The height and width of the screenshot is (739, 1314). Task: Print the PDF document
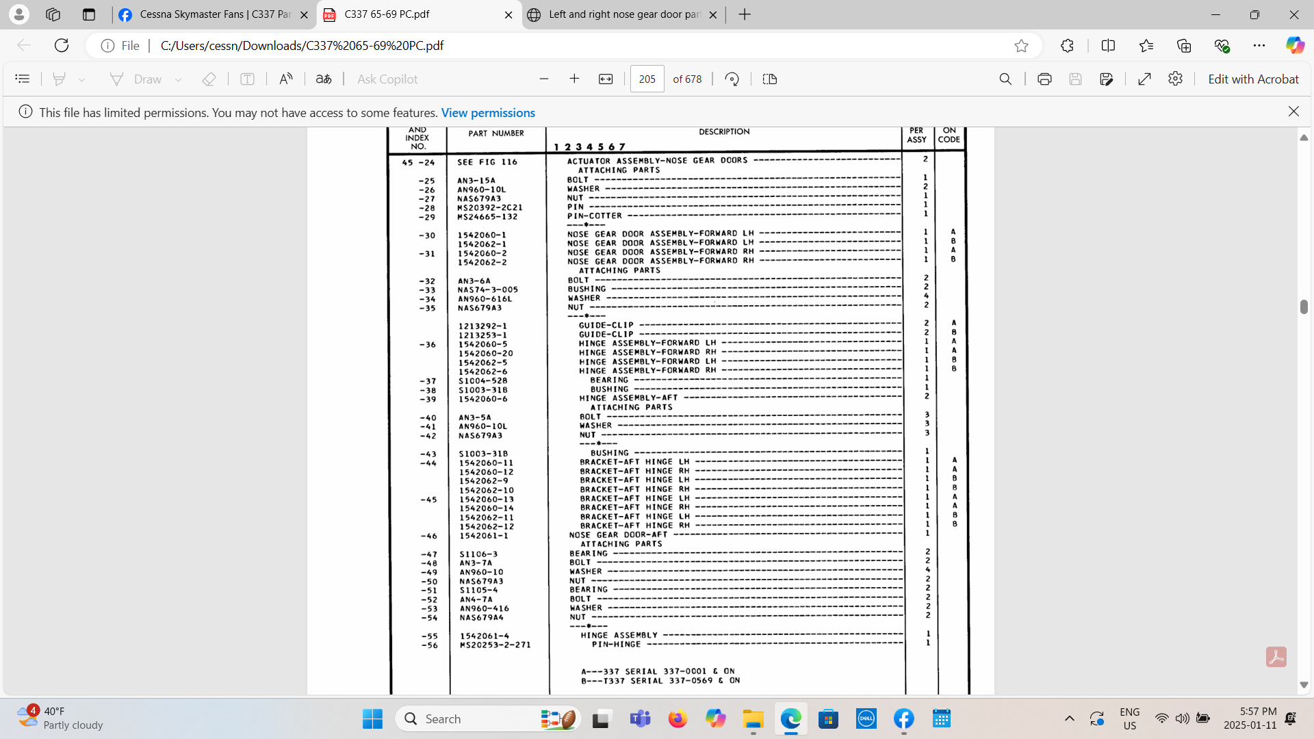[1044, 79]
